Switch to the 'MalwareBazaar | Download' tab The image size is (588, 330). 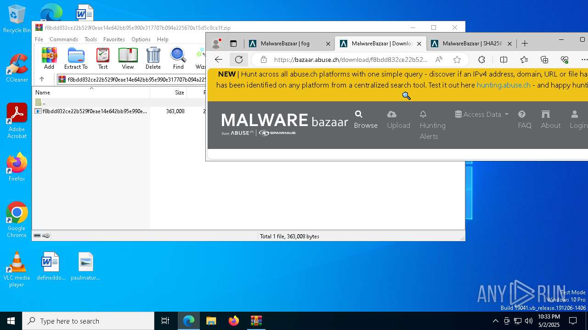[x=380, y=44]
